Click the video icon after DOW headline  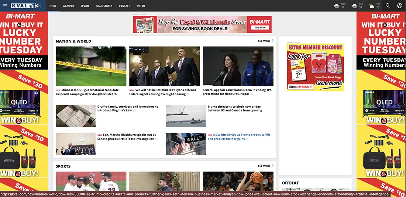click(x=247, y=139)
